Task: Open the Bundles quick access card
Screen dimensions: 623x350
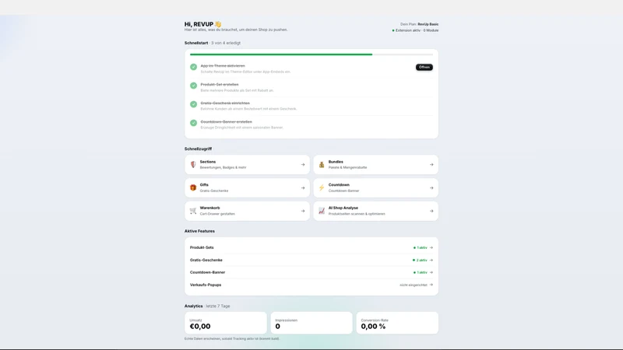Action: pos(376,164)
